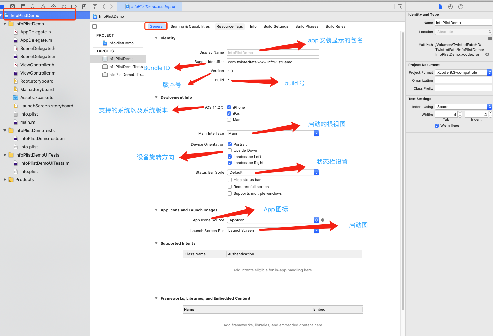The height and width of the screenshot is (336, 493).
Task: Open the Build Settings tab
Action: pos(276,26)
